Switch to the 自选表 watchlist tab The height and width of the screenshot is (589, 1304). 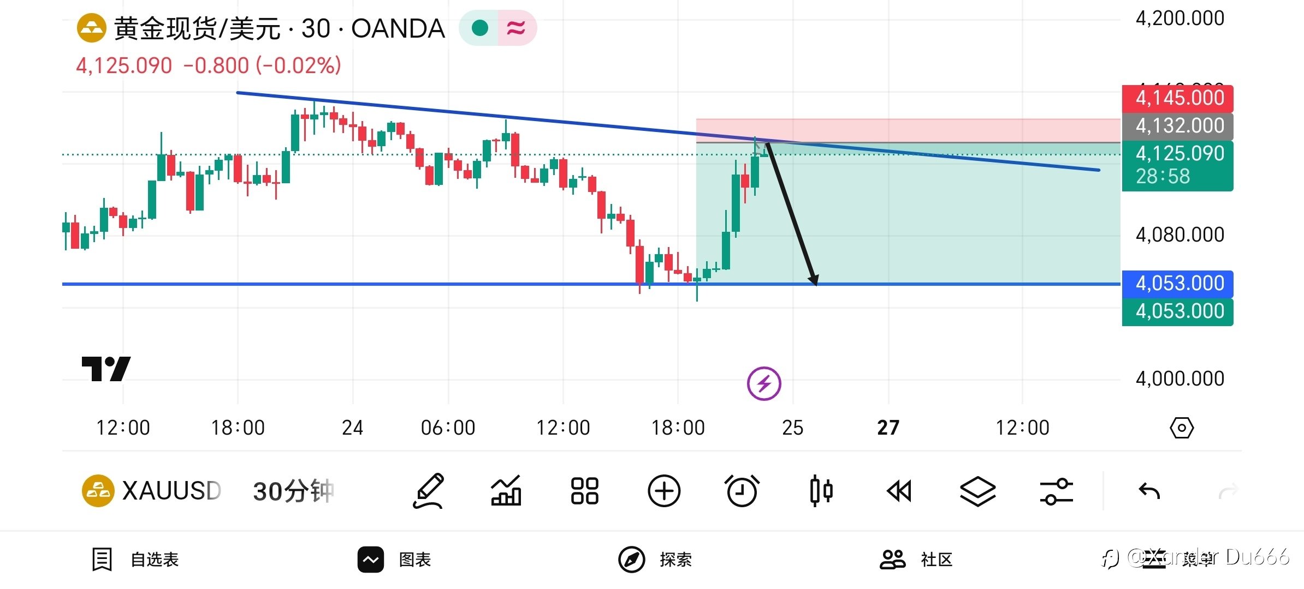137,560
